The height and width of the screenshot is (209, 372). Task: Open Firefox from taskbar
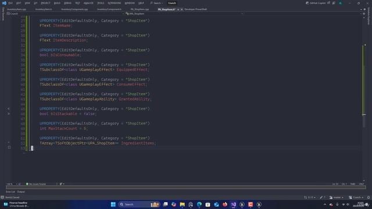[225, 204]
